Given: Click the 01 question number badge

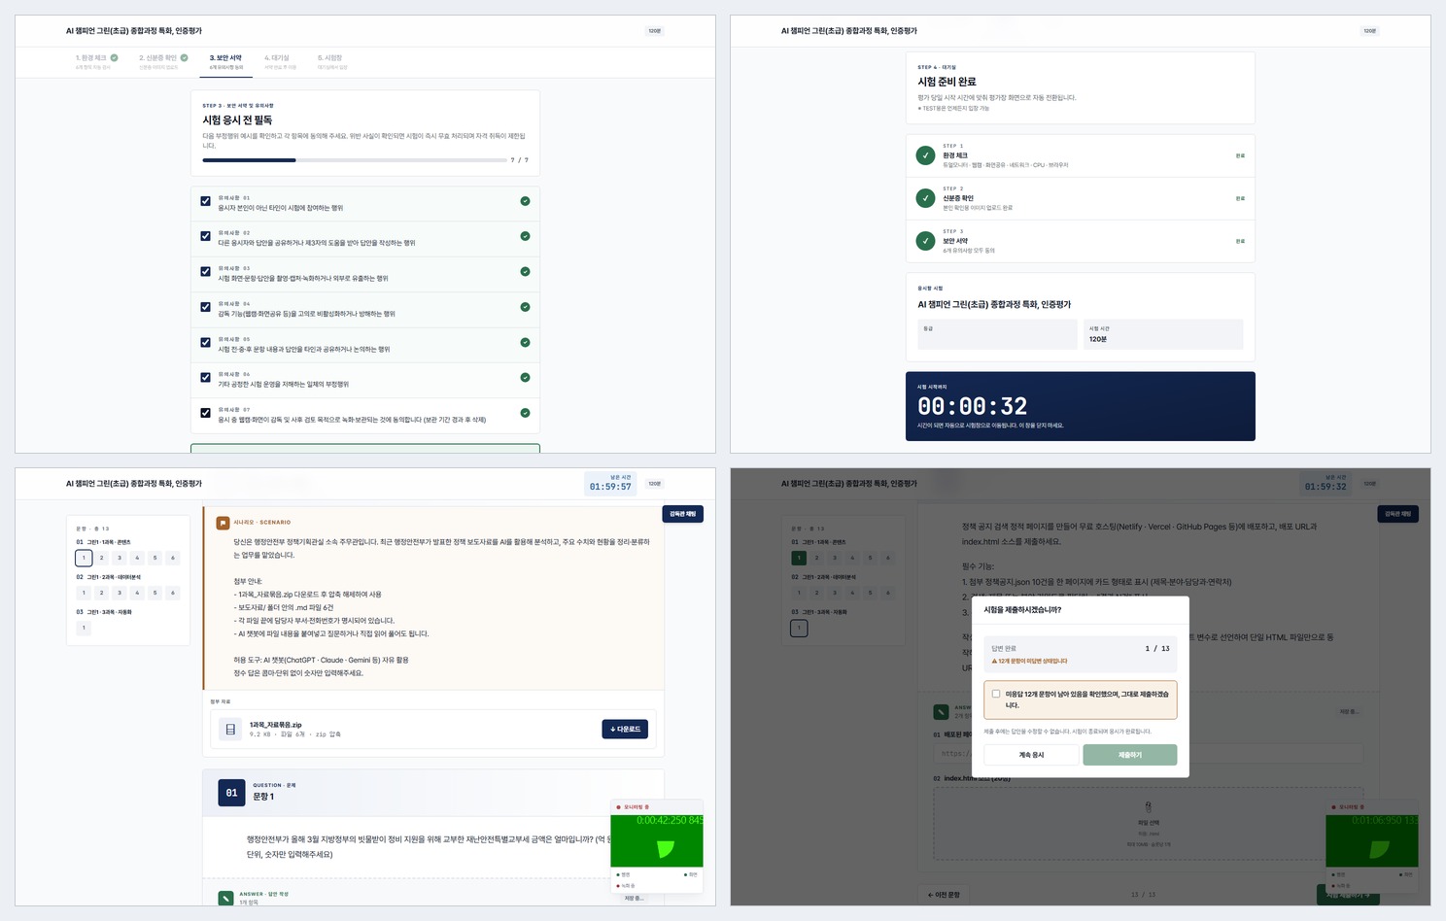Looking at the screenshot, I should (231, 793).
